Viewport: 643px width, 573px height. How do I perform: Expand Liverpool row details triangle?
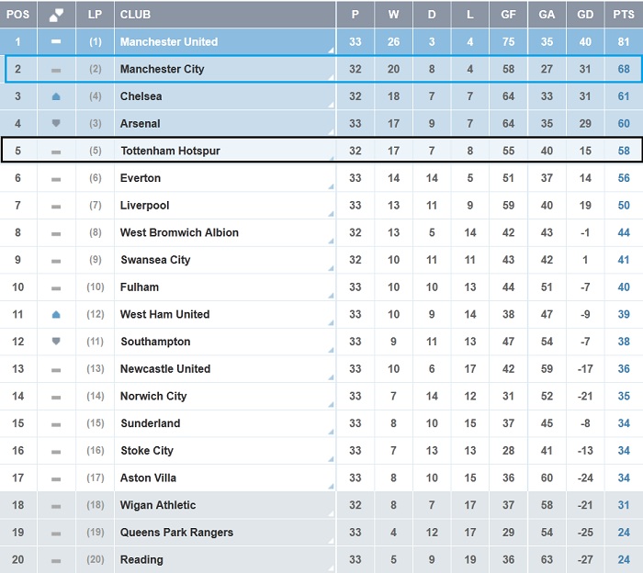(330, 214)
